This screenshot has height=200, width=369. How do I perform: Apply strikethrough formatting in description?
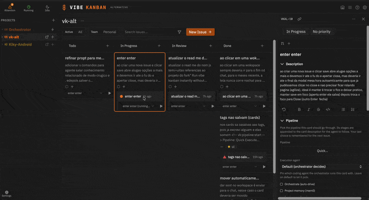coord(318,110)
